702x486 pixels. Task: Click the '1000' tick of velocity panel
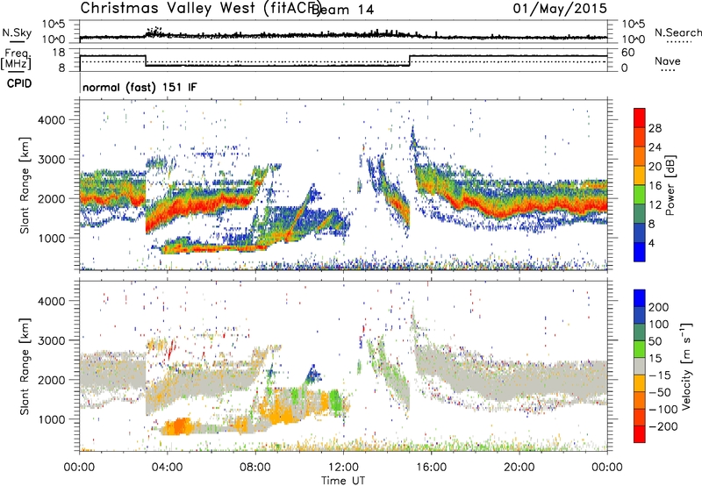pos(52,419)
